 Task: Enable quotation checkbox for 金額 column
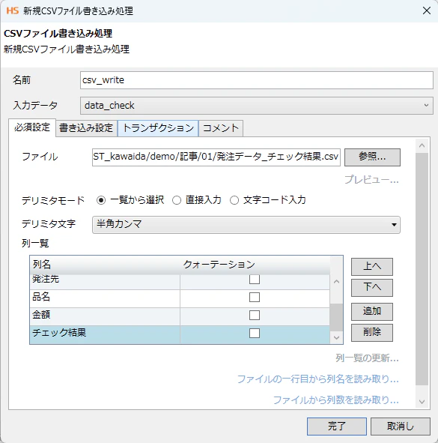pos(255,315)
